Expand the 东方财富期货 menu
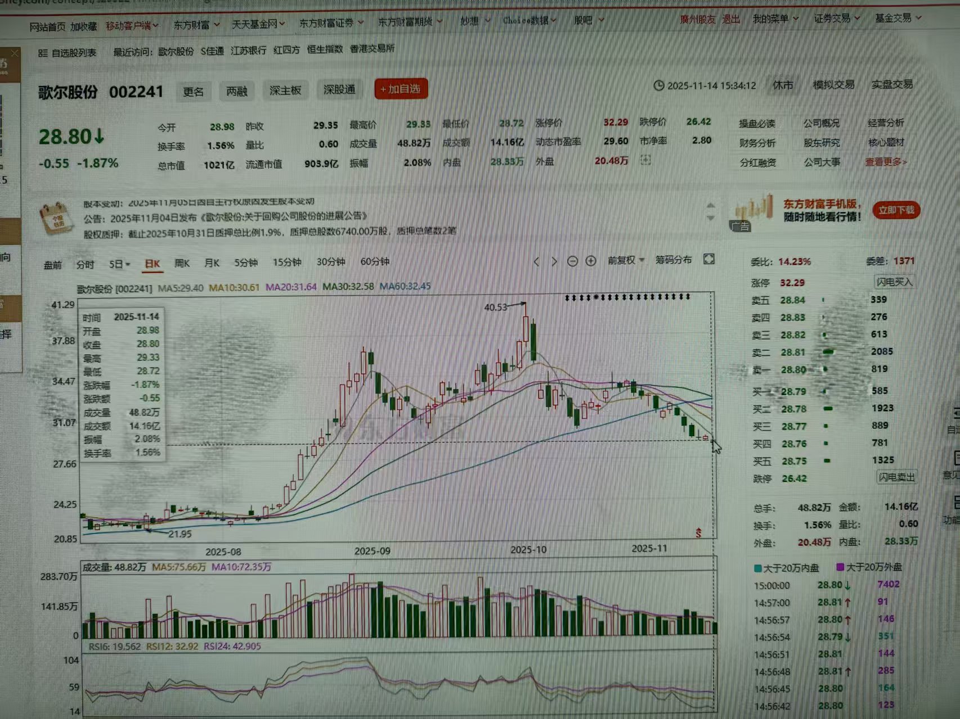The image size is (960, 719). point(410,22)
